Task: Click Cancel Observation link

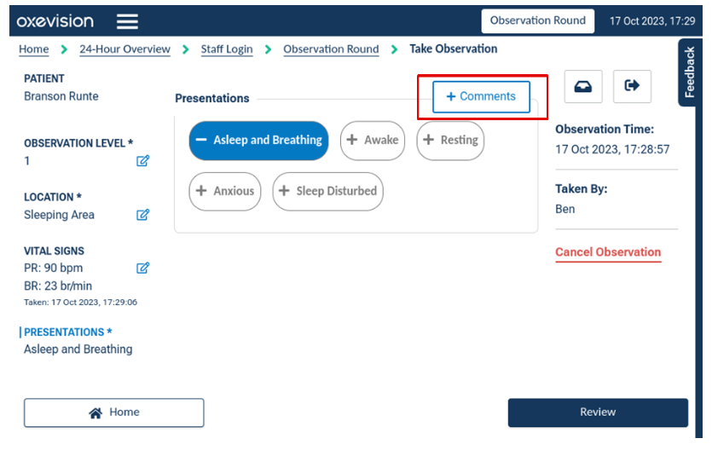Action: (608, 252)
